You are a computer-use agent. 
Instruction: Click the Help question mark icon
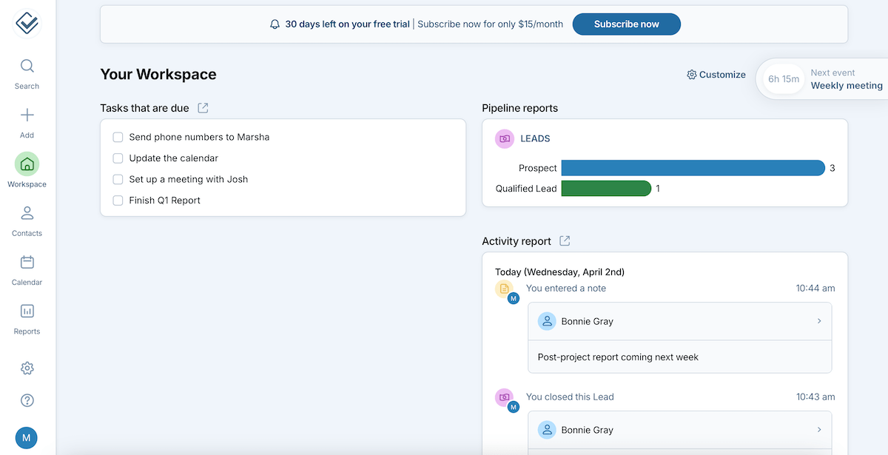[x=27, y=400]
